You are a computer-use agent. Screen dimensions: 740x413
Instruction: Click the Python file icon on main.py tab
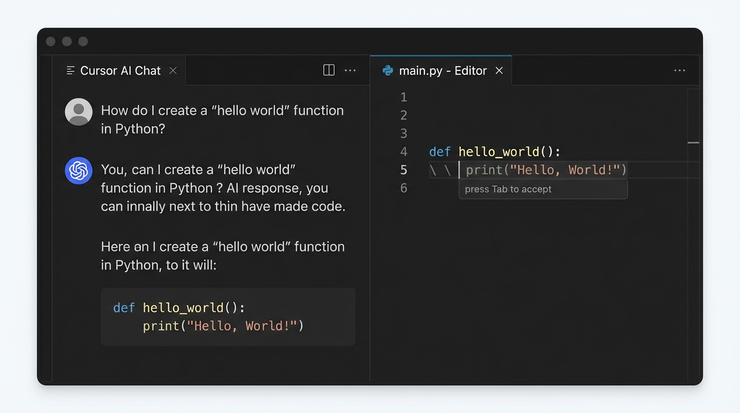pos(387,70)
